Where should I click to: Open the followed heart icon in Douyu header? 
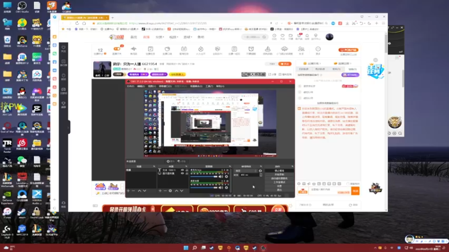(282, 36)
